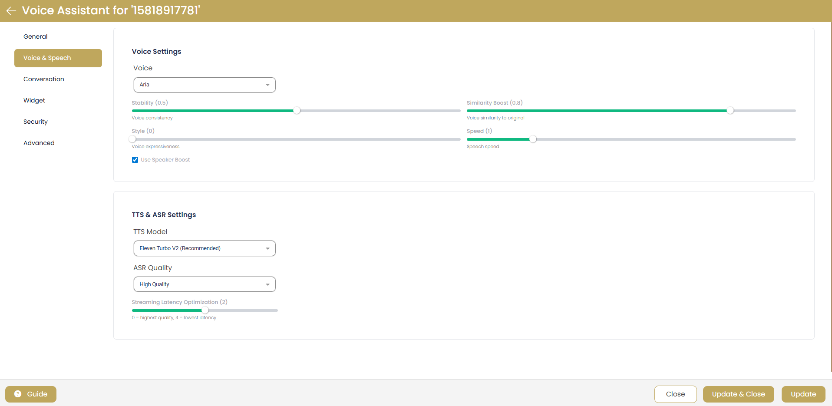Switch to the General settings section
This screenshot has height=406, width=832.
pos(35,36)
